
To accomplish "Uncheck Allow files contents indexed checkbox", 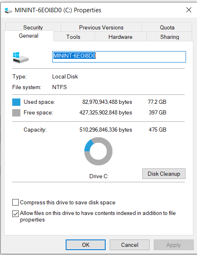I will 15,214.
